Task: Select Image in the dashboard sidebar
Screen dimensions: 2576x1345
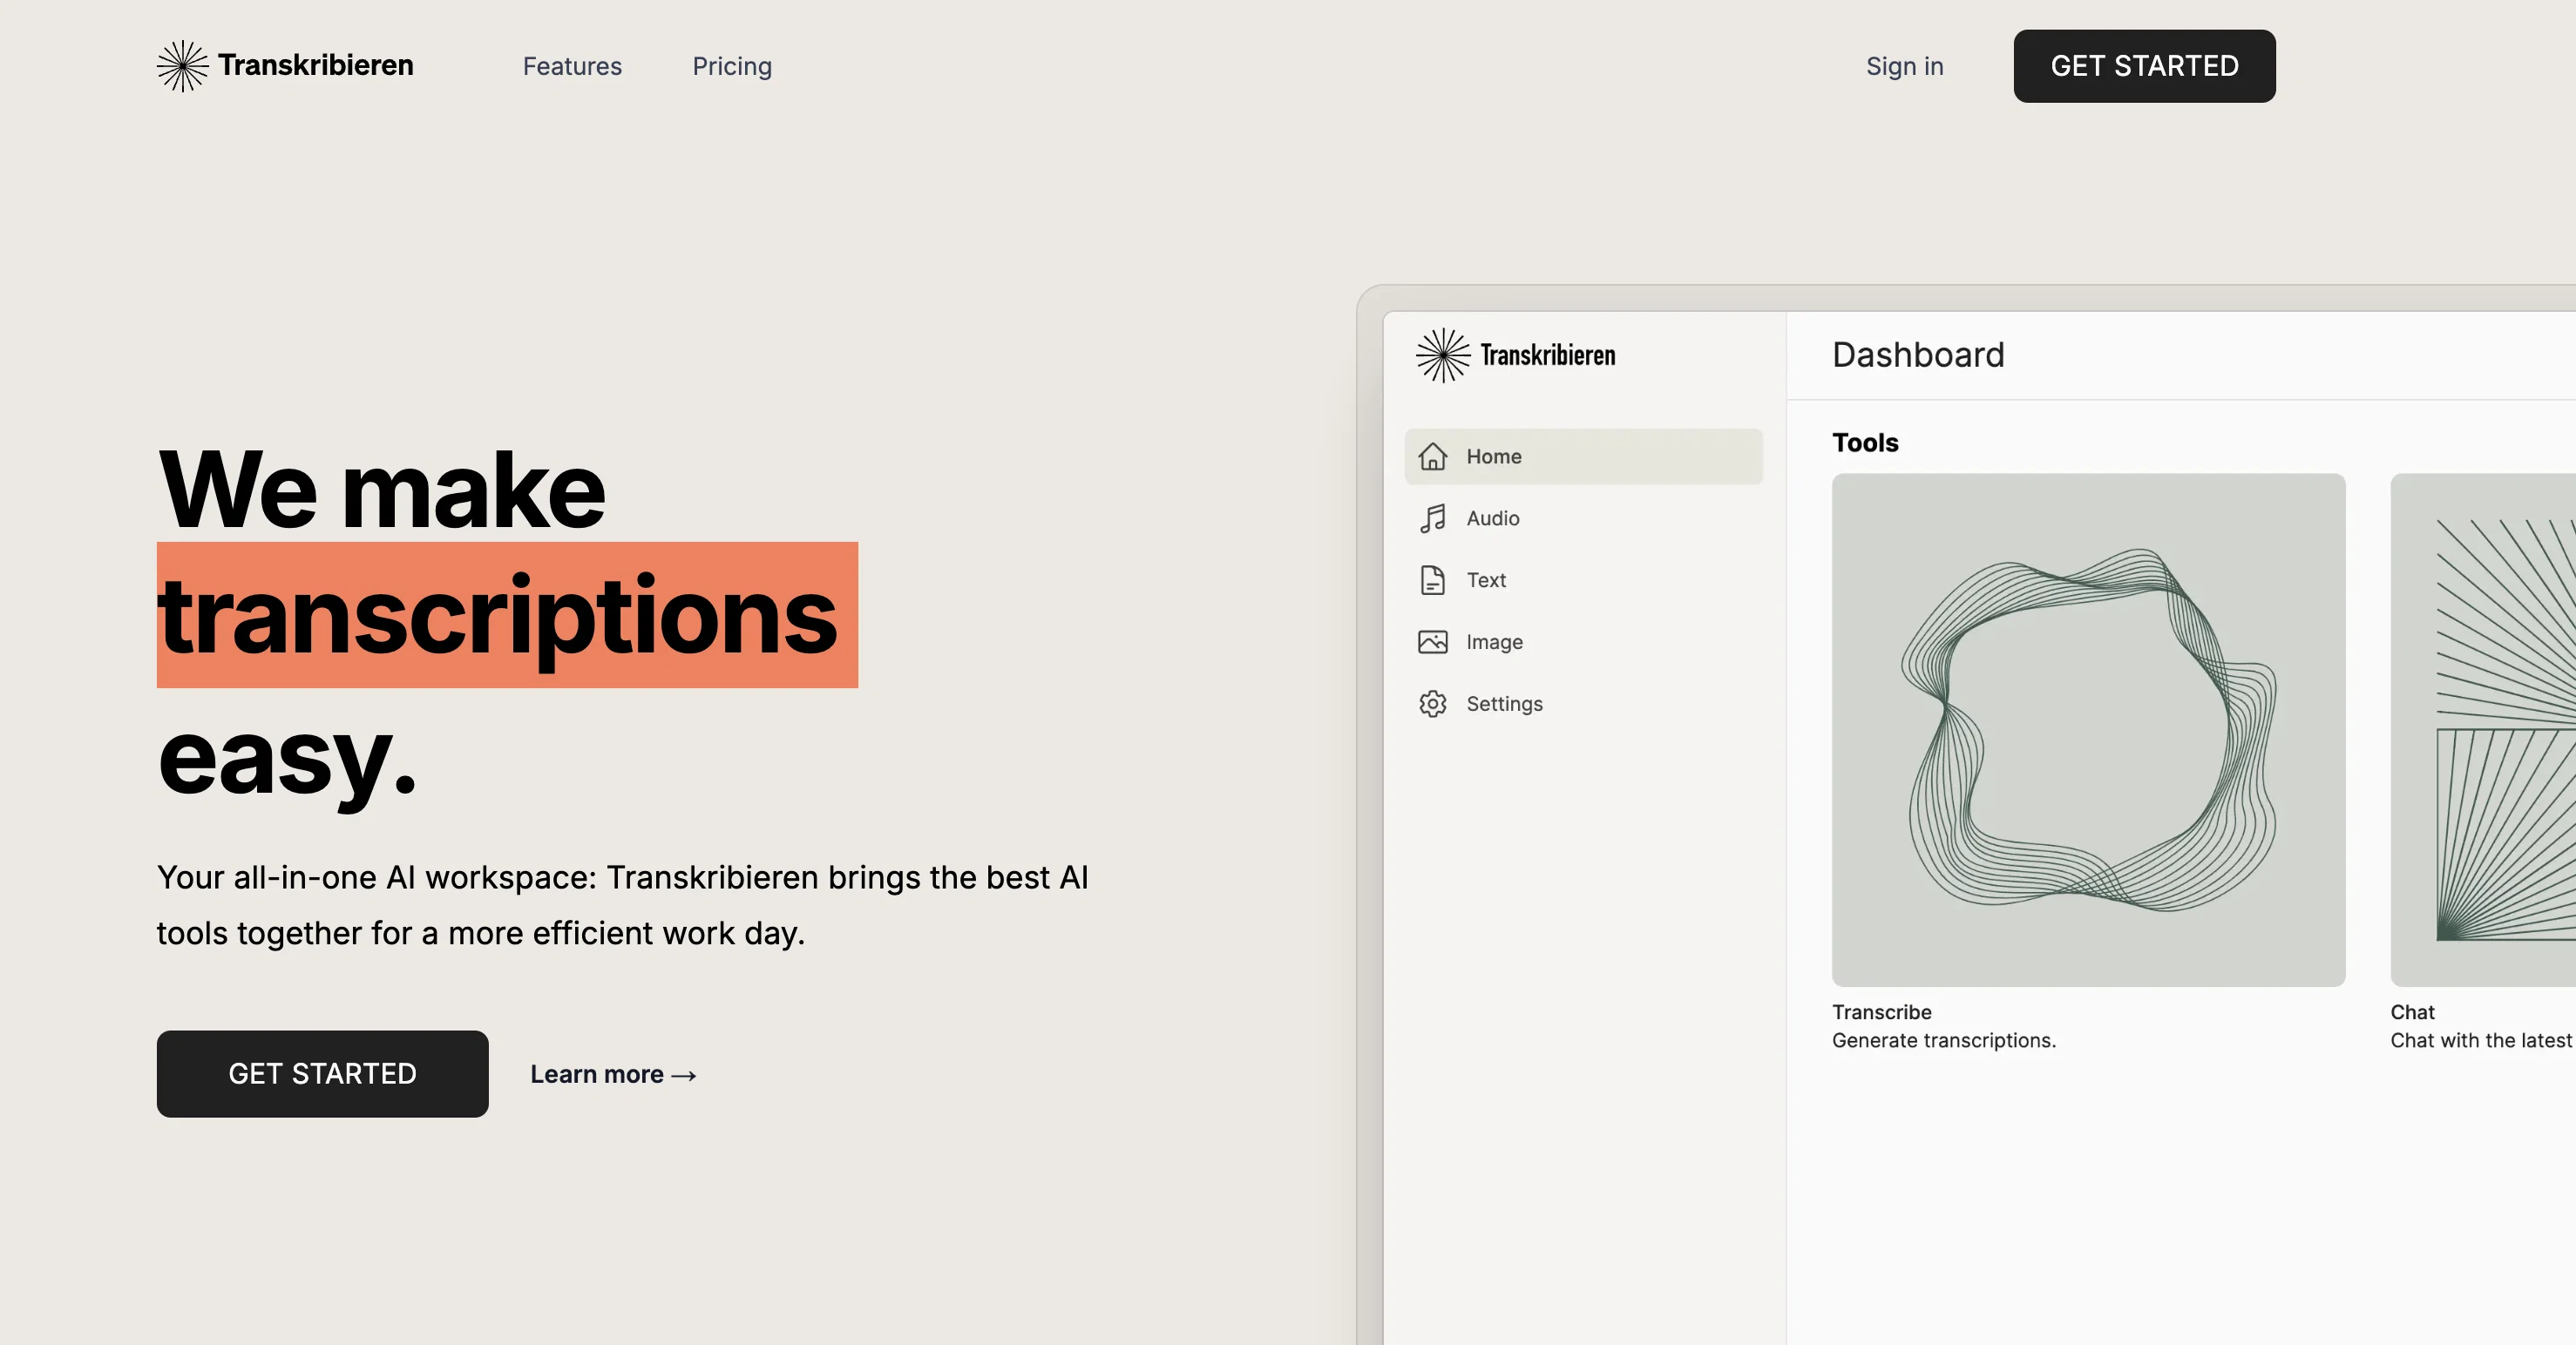Action: tap(1583, 643)
